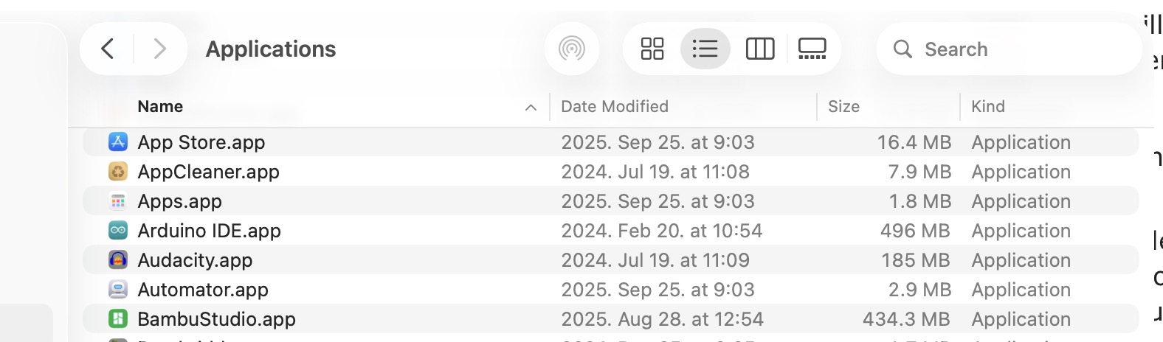Switch to column view
The image size is (1163, 342).
pyautogui.click(x=760, y=49)
